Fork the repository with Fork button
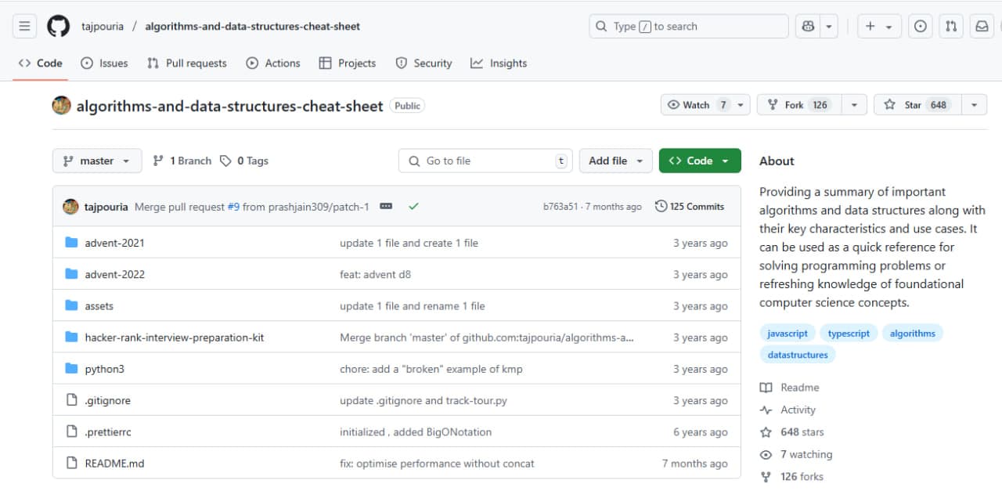1002x491 pixels. (x=798, y=105)
